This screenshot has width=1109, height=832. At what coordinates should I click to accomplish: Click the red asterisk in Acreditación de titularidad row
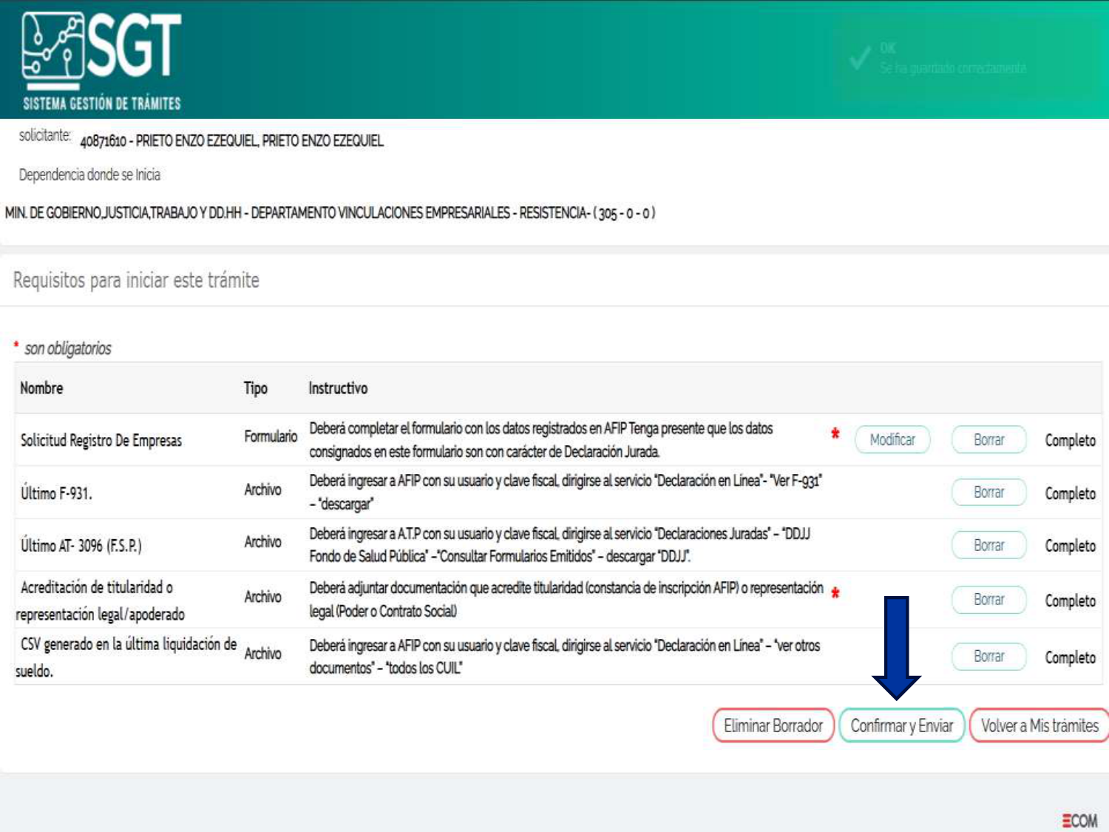(x=835, y=593)
